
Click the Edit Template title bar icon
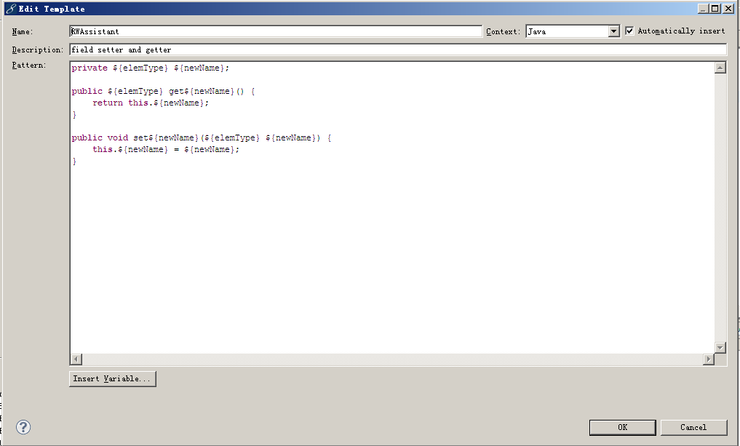tap(9, 9)
